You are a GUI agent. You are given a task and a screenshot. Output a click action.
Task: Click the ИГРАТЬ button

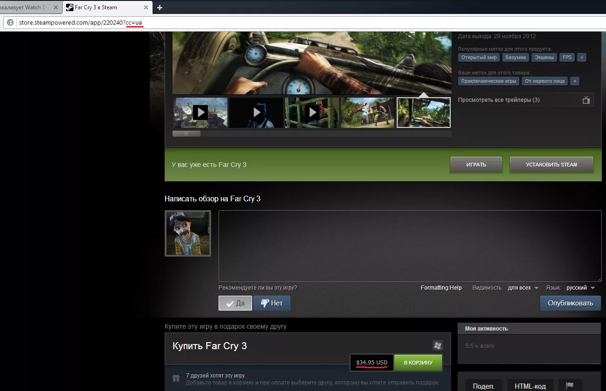tap(476, 165)
